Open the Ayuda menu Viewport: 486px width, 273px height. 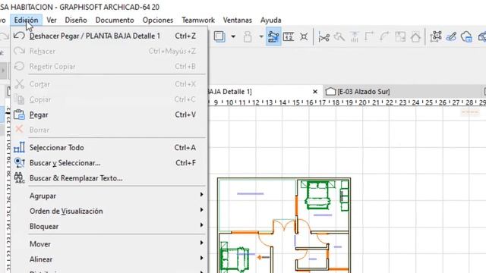[271, 20]
